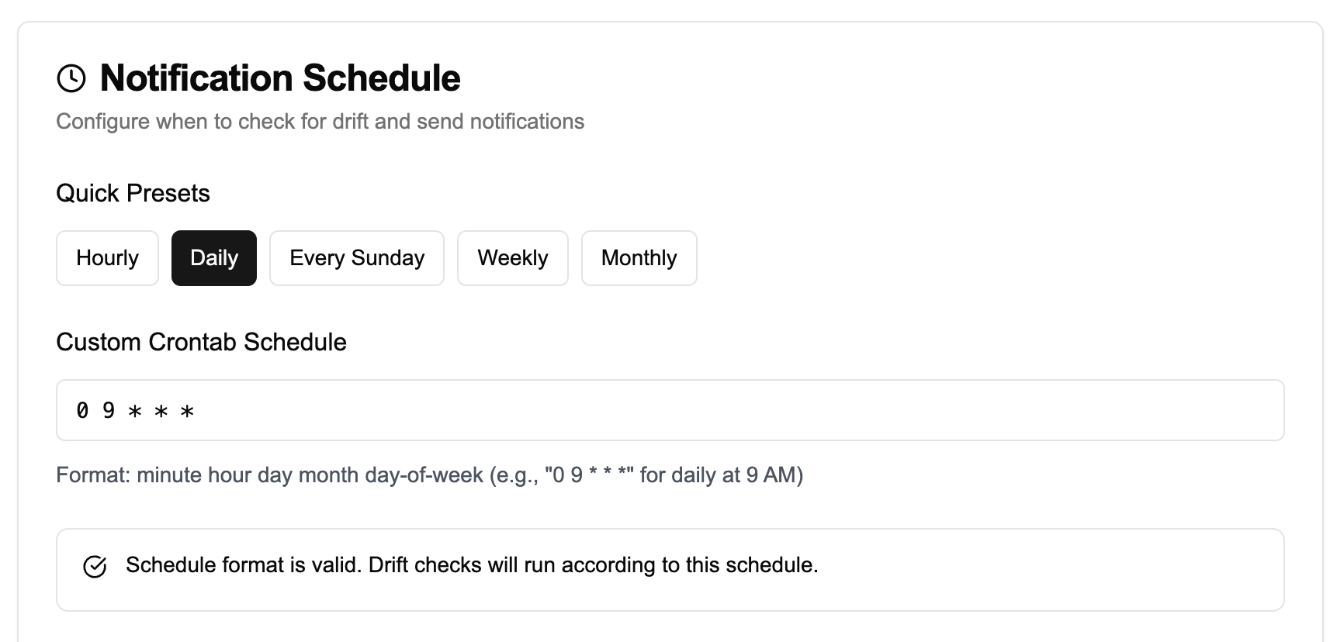1344x642 pixels.
Task: Click the crontab format hint text
Action: pyautogui.click(x=431, y=475)
